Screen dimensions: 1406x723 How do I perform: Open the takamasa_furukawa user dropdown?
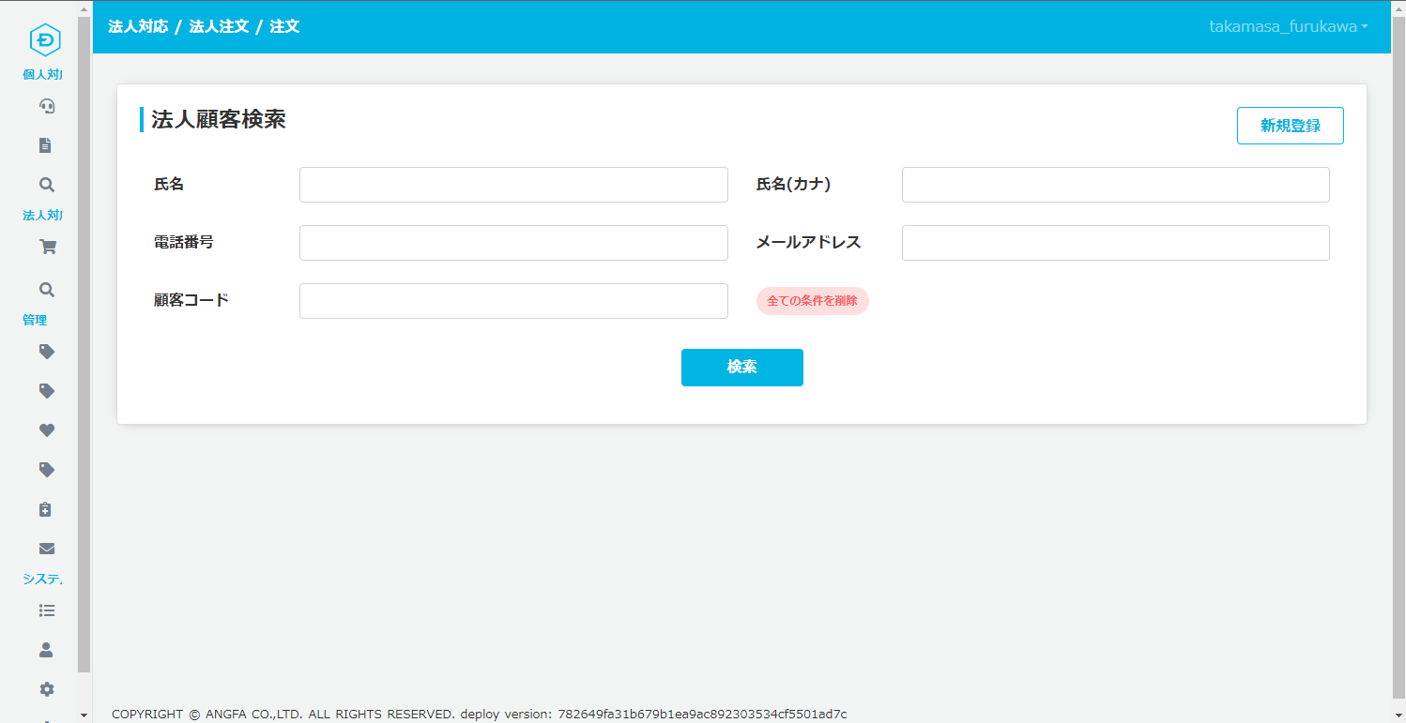point(1288,27)
